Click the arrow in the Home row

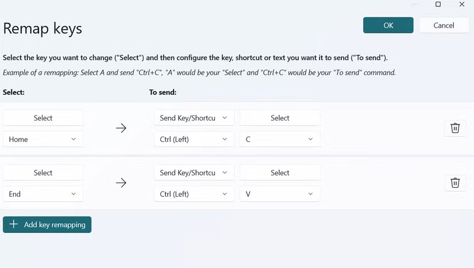coord(121,128)
